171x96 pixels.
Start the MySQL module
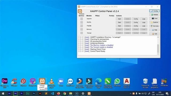pyautogui.click(x=119, y=22)
